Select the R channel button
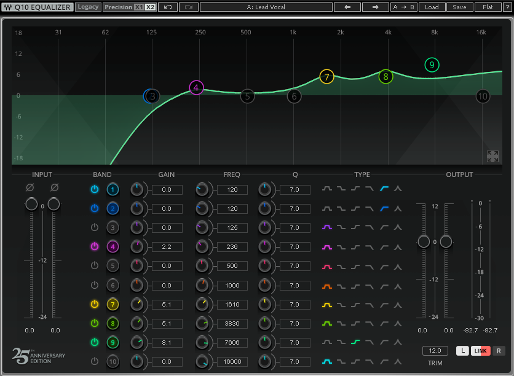 click(499, 351)
